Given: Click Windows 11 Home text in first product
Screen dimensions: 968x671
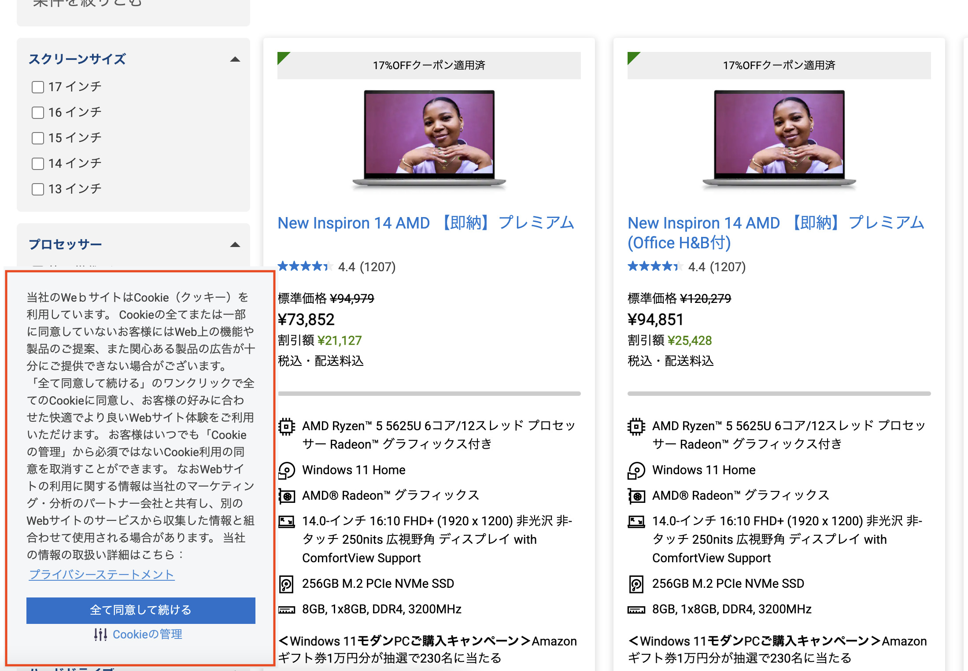Looking at the screenshot, I should 354,470.
